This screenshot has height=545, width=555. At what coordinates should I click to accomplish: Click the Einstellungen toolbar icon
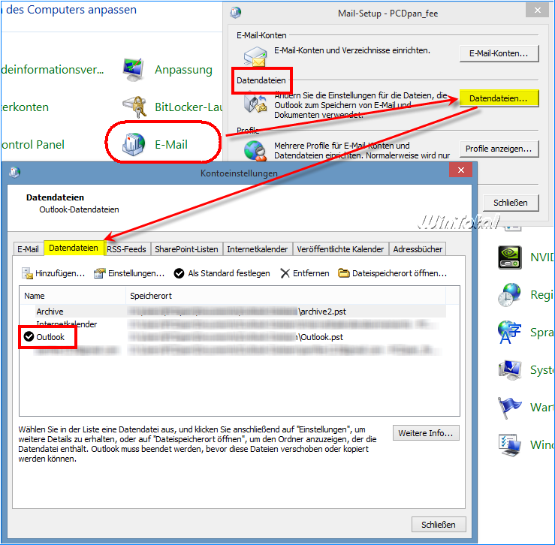pyautogui.click(x=99, y=273)
